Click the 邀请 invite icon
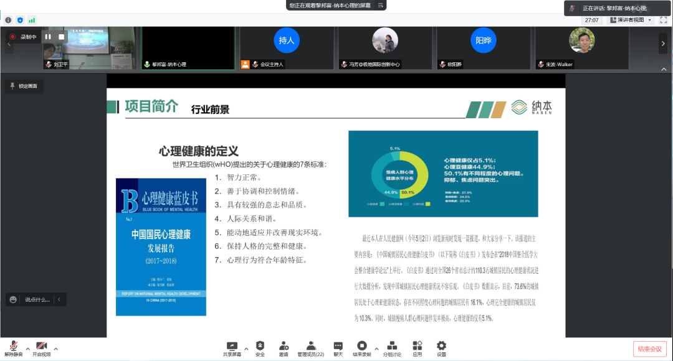The height and width of the screenshot is (361, 673). pyautogui.click(x=284, y=347)
